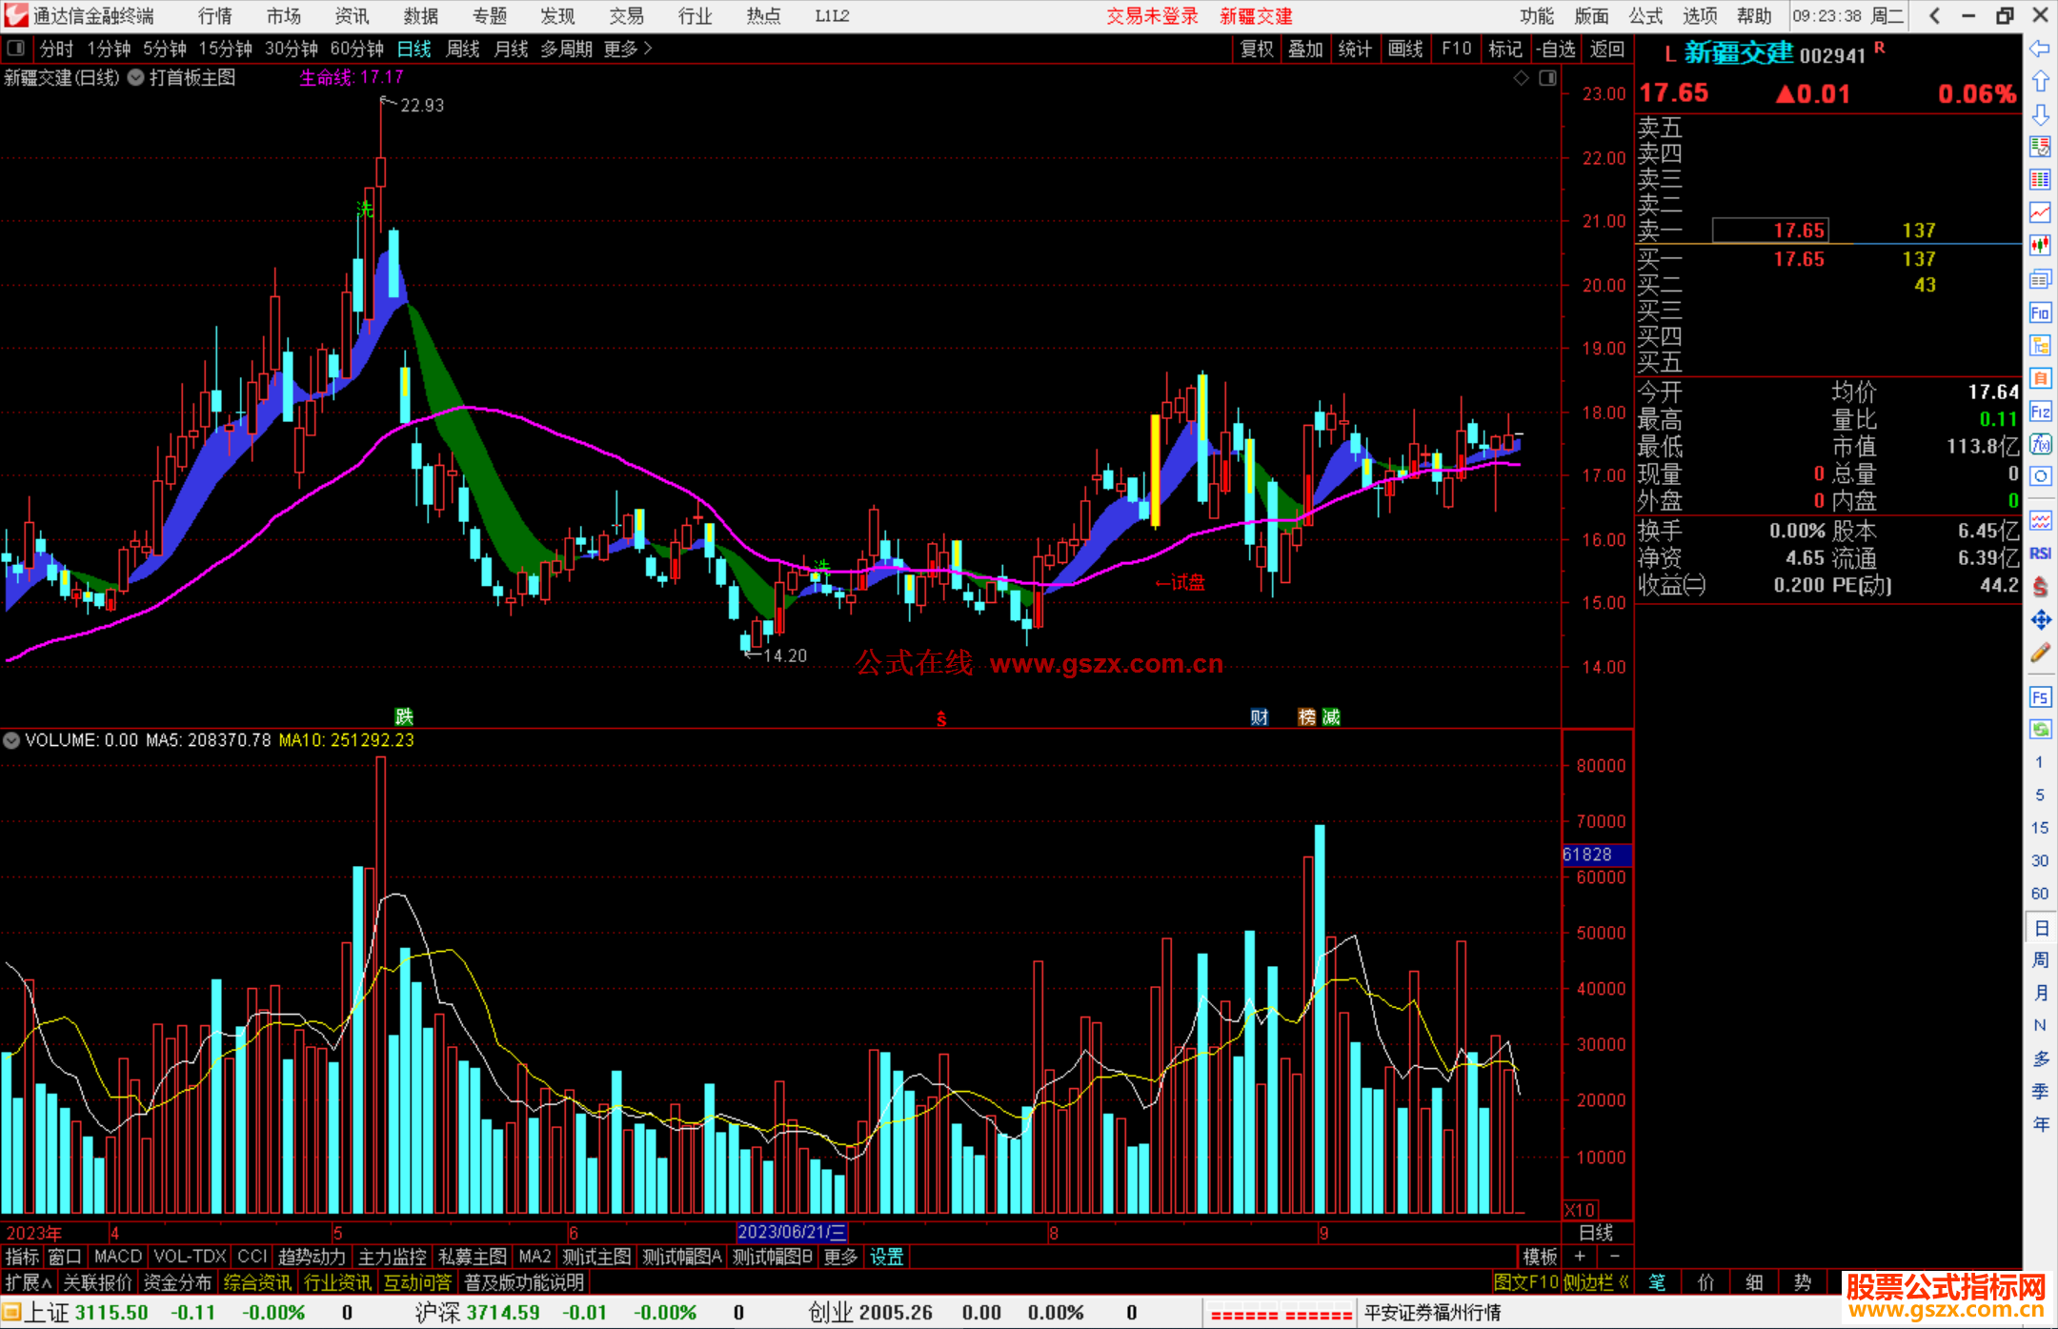Open the red trend line chart icon
Viewport: 2058px width, 1329px height.
point(2040,211)
